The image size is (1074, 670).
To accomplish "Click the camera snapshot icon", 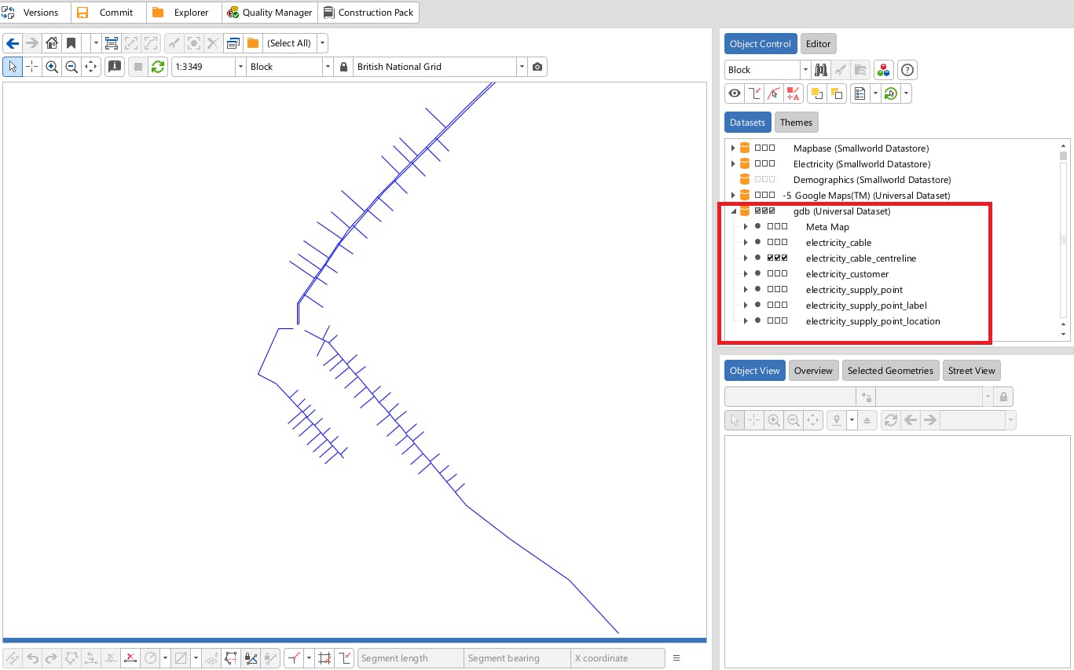I will (537, 67).
